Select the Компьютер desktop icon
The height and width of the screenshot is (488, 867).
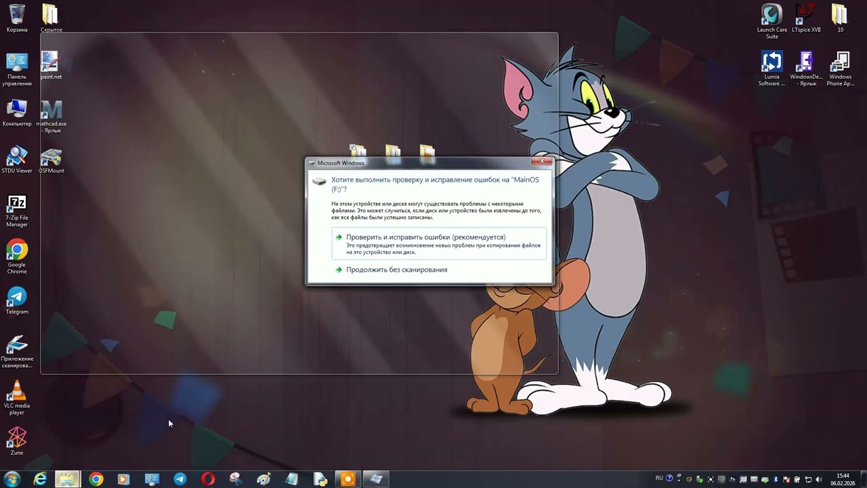coord(17,113)
